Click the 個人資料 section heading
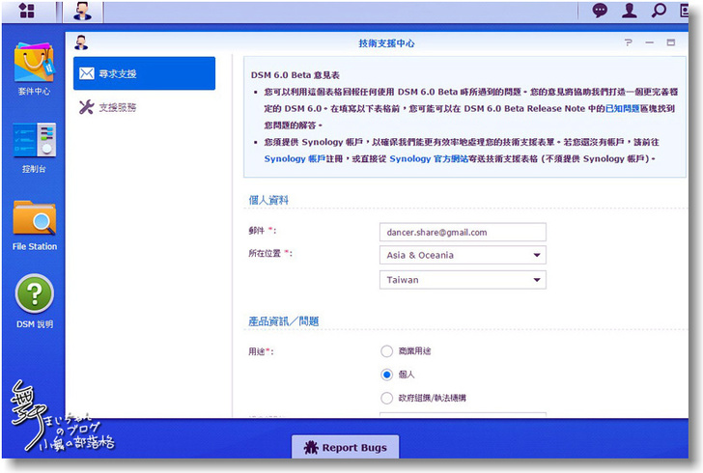The image size is (703, 473). coord(268,200)
